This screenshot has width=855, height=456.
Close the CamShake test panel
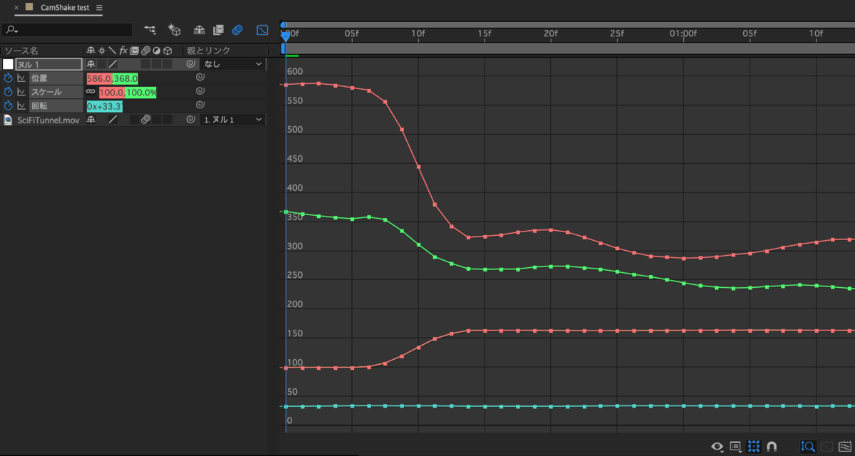(16, 7)
